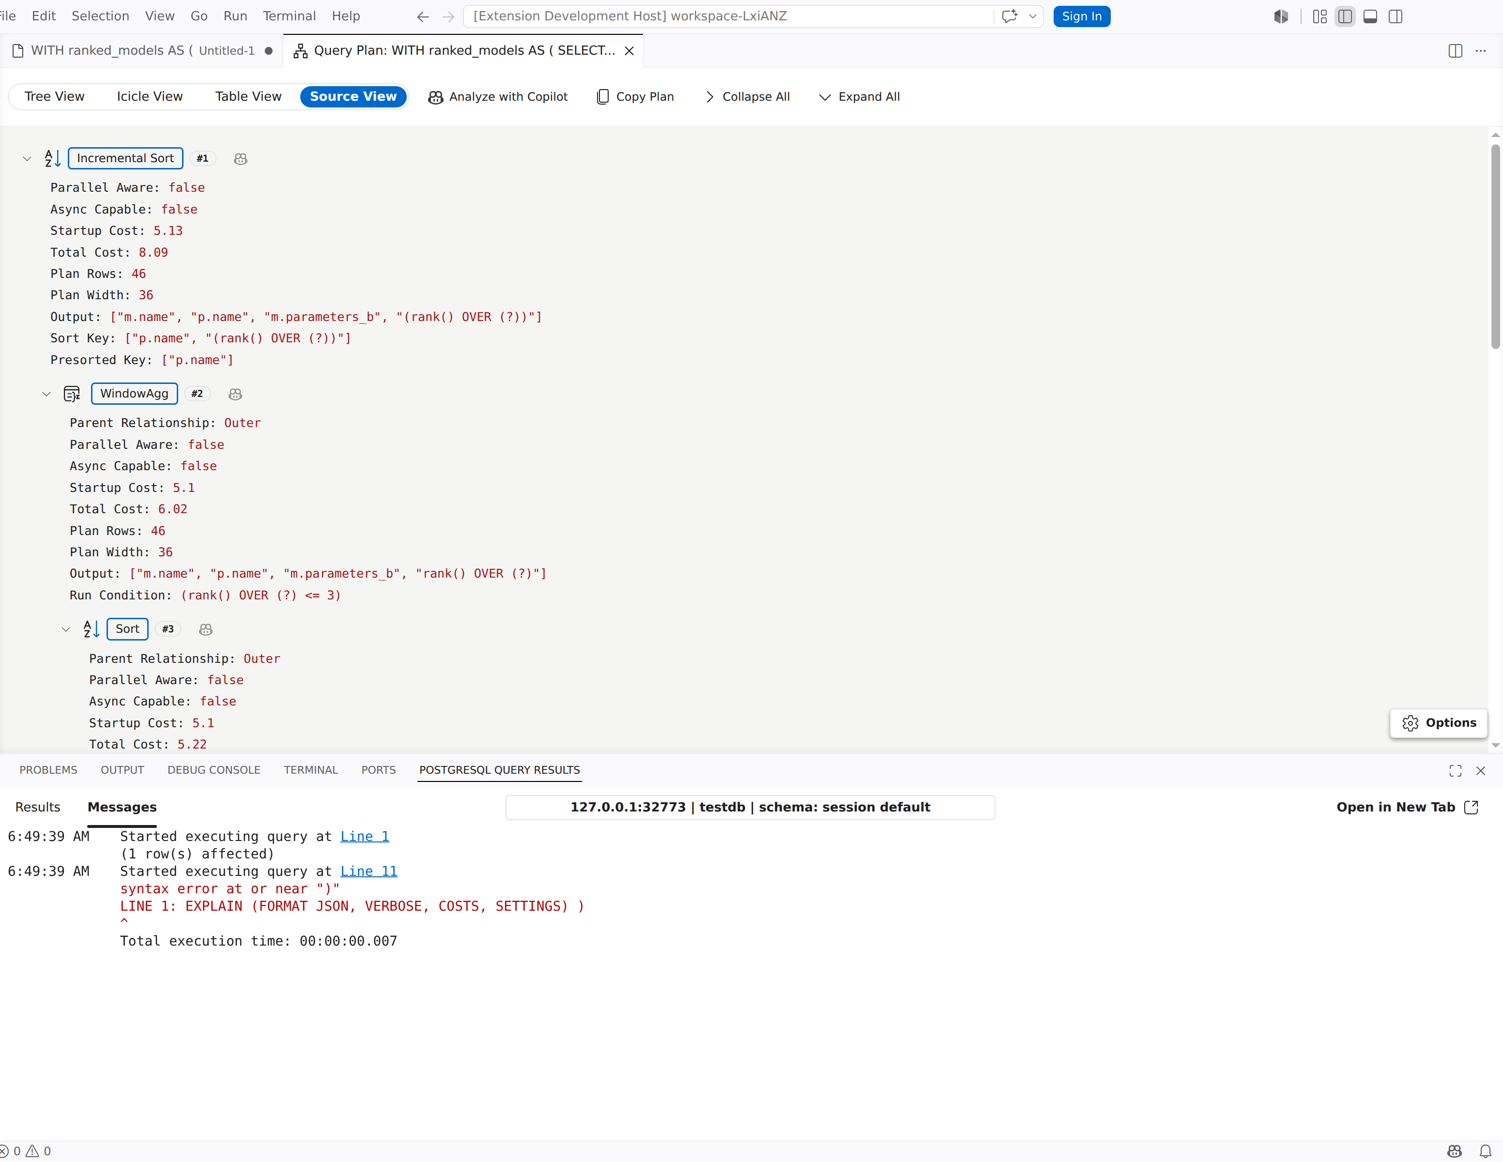The height and width of the screenshot is (1162, 1503).
Task: Click the color theme icon in title bar
Action: 1281,16
